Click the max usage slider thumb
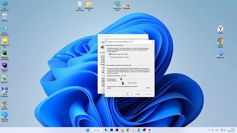This screenshot has width=237, height=133. pyautogui.click(x=121, y=79)
